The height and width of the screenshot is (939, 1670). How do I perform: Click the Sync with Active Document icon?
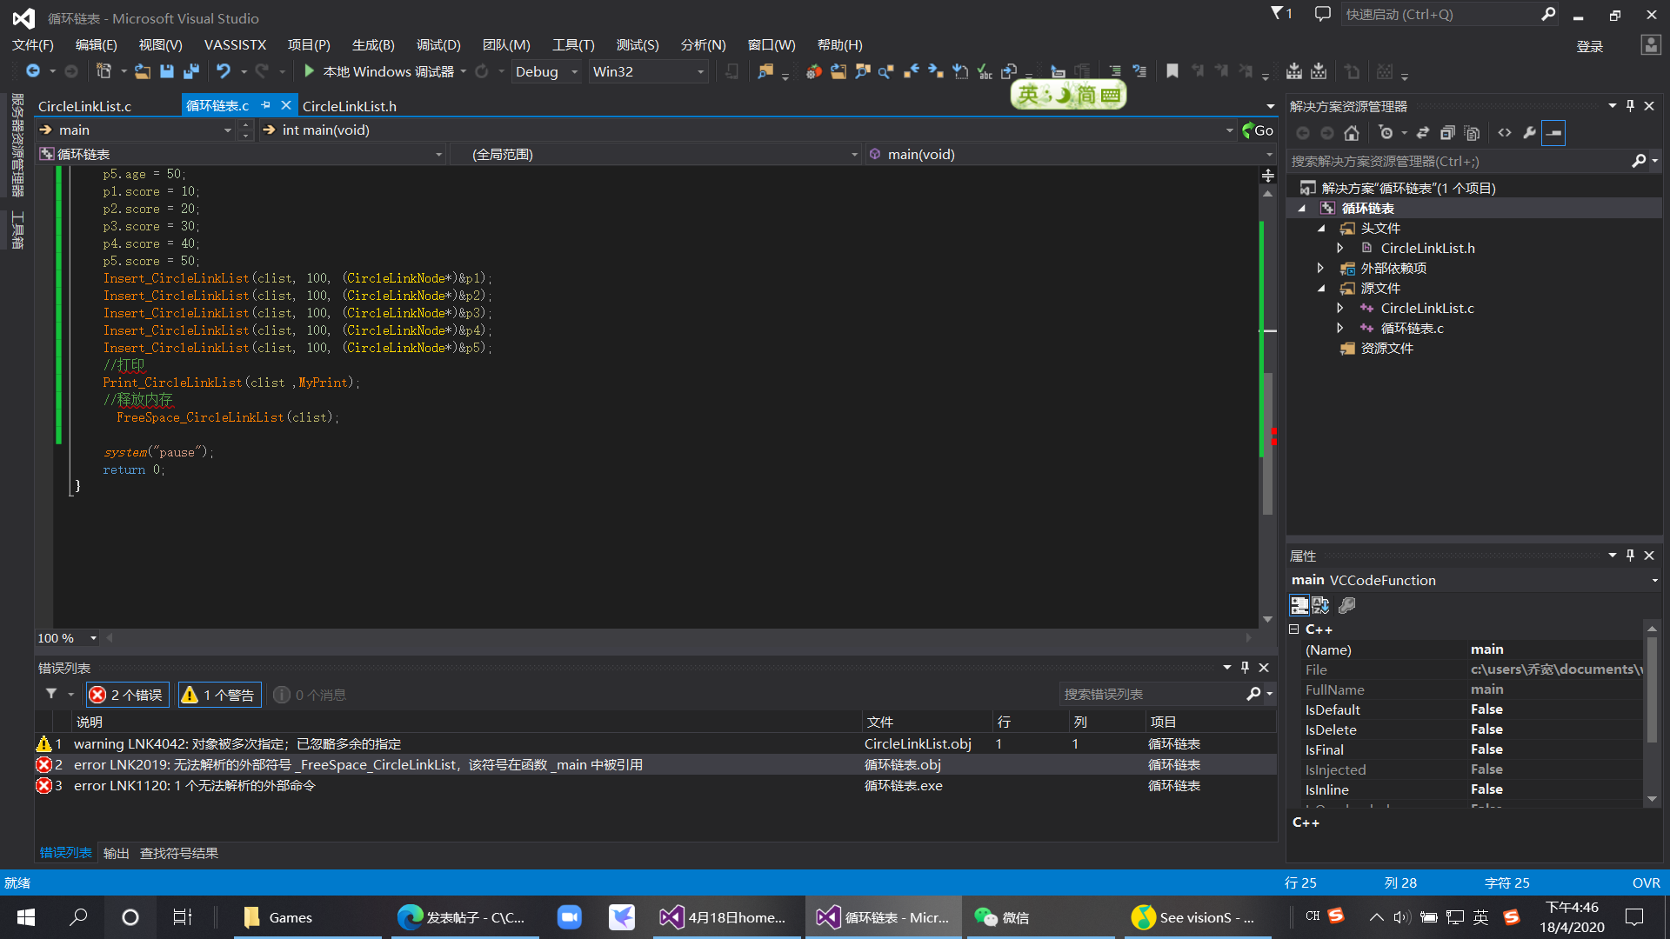(x=1423, y=133)
